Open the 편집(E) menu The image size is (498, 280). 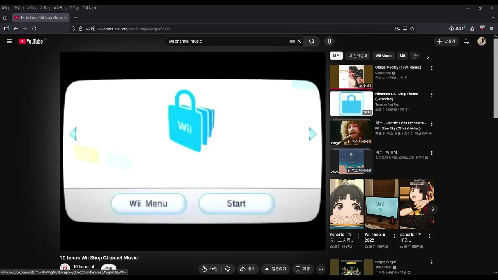19,8
